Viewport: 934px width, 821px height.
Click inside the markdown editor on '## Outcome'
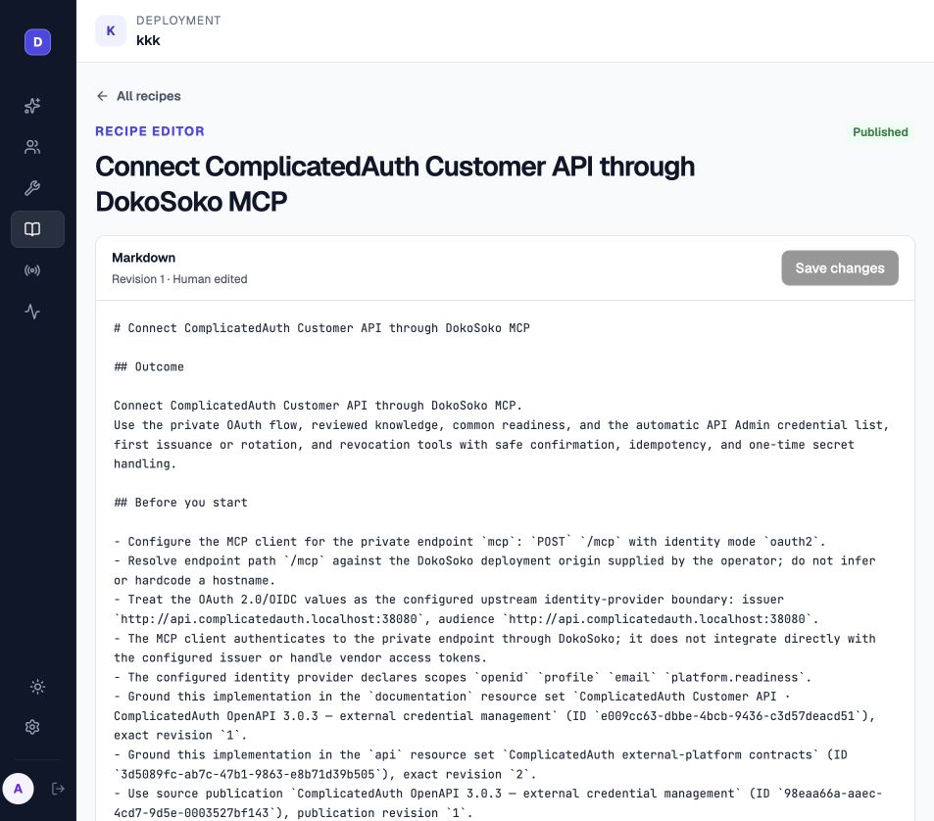[x=149, y=366]
